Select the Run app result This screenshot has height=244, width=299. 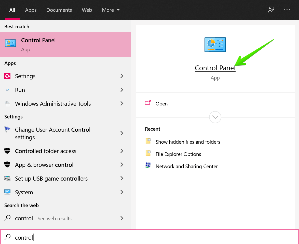coord(66,90)
